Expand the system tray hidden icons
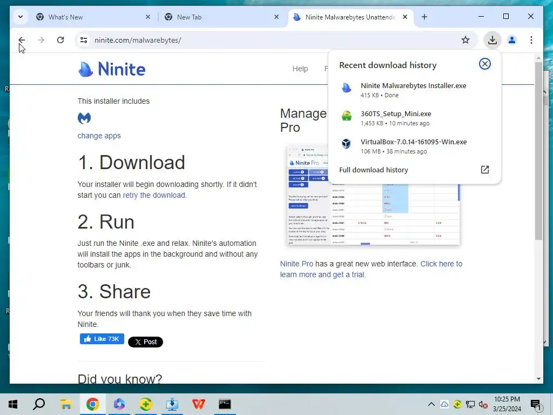Screen dimensions: 553x415 click(x=431, y=404)
